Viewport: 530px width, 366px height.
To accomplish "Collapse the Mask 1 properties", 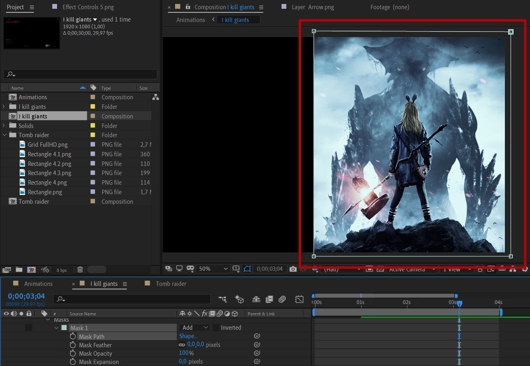I will coord(56,328).
